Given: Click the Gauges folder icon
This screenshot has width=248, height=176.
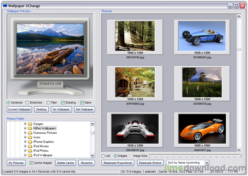Looking at the screenshot, I should click(x=30, y=124).
